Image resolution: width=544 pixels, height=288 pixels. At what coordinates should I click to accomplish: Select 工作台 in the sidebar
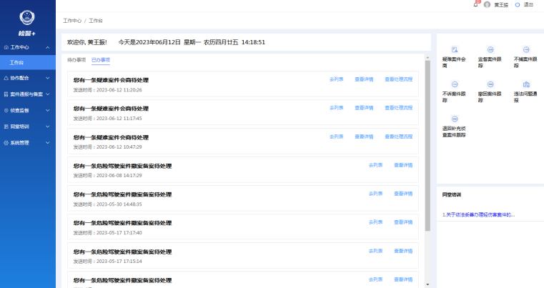[x=17, y=63]
